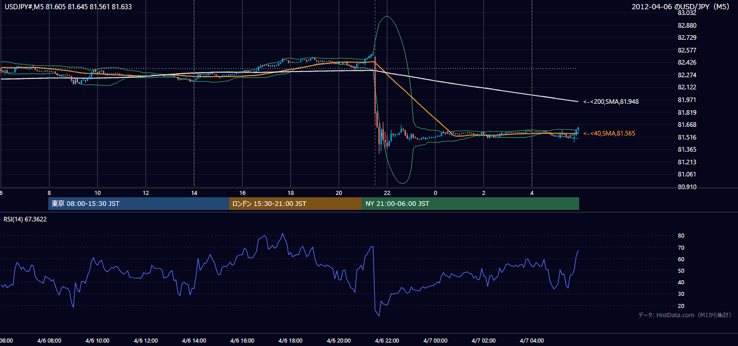This screenshot has width=738, height=346.
Task: Click the 4/6 22:00 time label
Action: point(387,341)
